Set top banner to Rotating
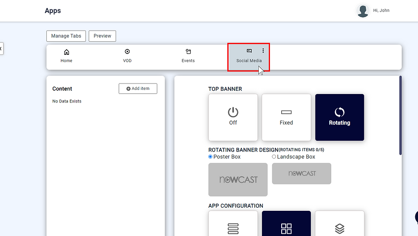This screenshot has height=236, width=418. click(340, 117)
